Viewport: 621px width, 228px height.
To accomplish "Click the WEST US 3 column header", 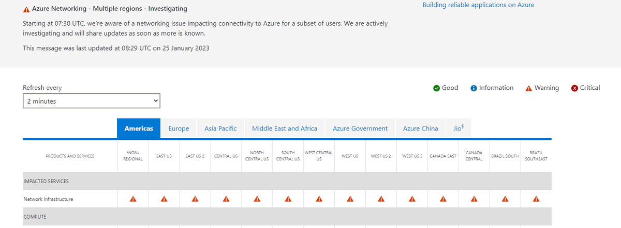I will point(412,156).
